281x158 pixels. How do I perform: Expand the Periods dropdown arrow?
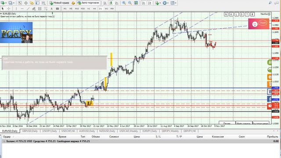click(x=168, y=3)
